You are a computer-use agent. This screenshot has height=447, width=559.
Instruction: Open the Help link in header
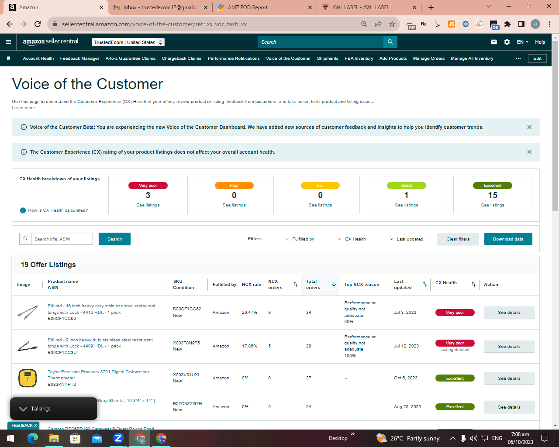[x=540, y=42]
